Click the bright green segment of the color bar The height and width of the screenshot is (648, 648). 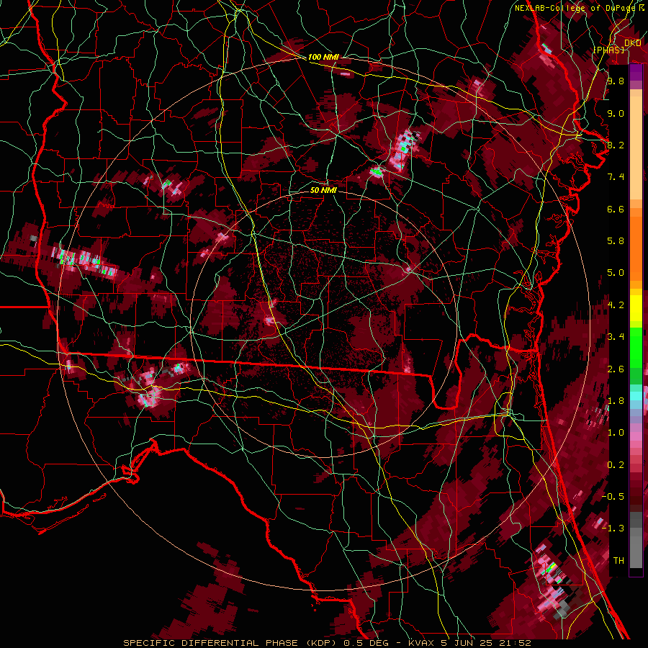pos(636,347)
